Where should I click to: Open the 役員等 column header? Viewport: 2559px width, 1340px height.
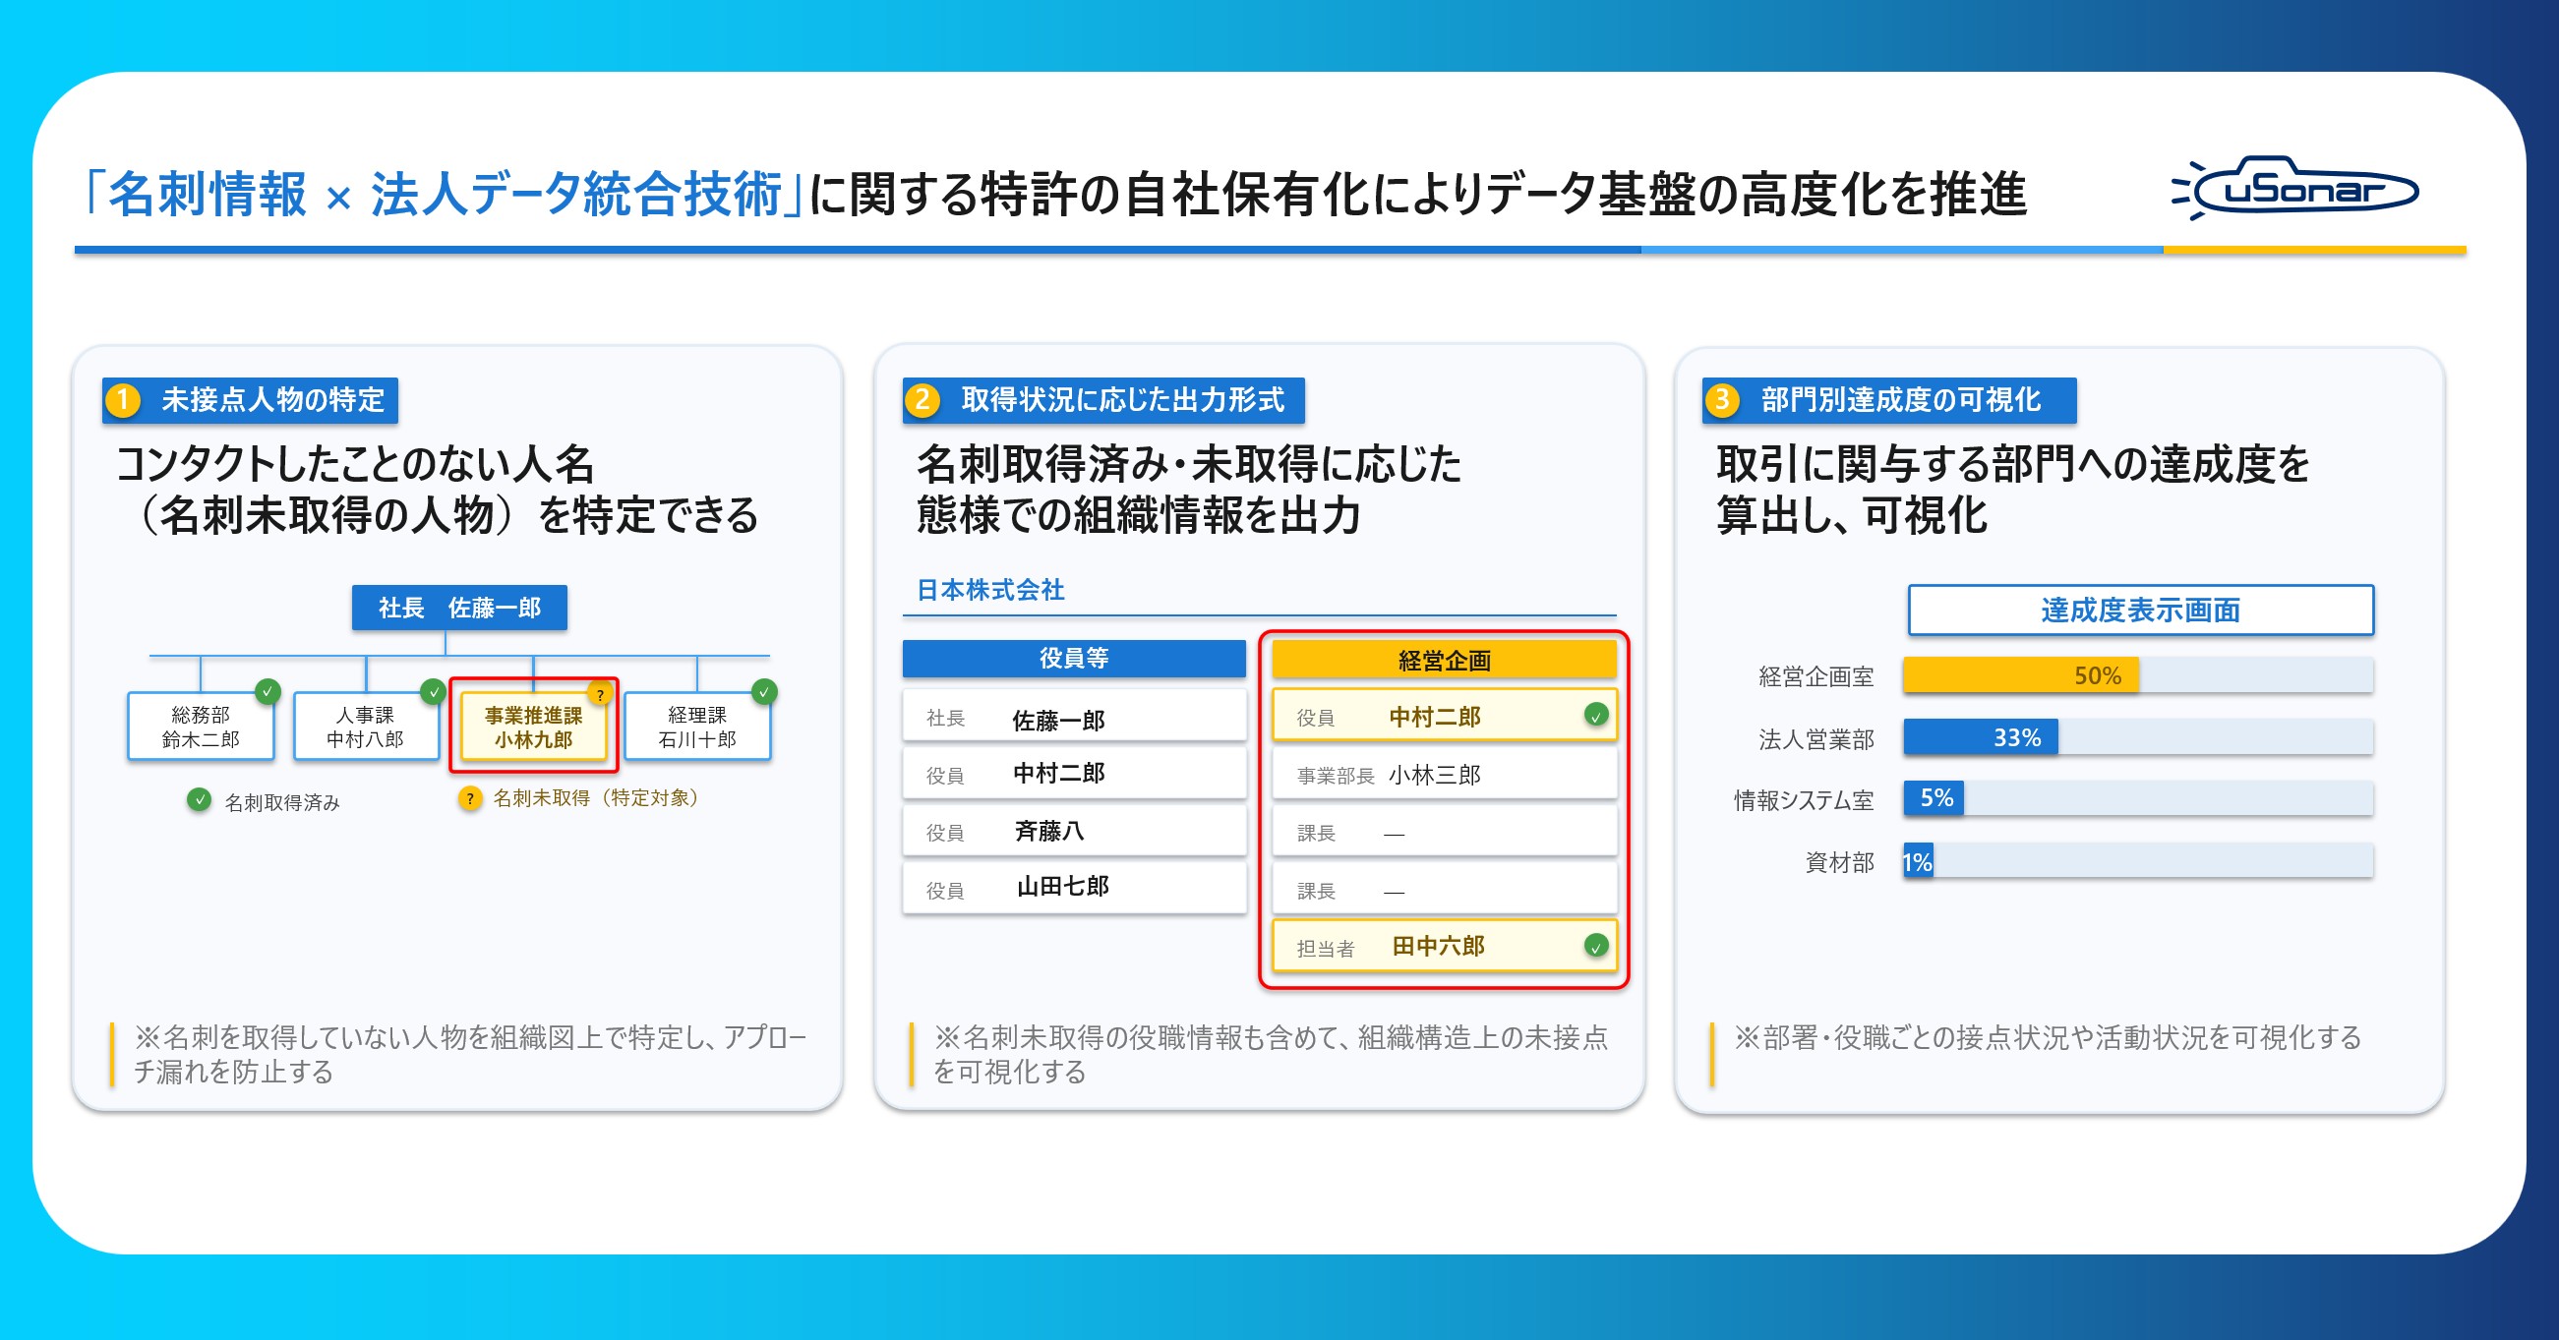click(x=1074, y=659)
